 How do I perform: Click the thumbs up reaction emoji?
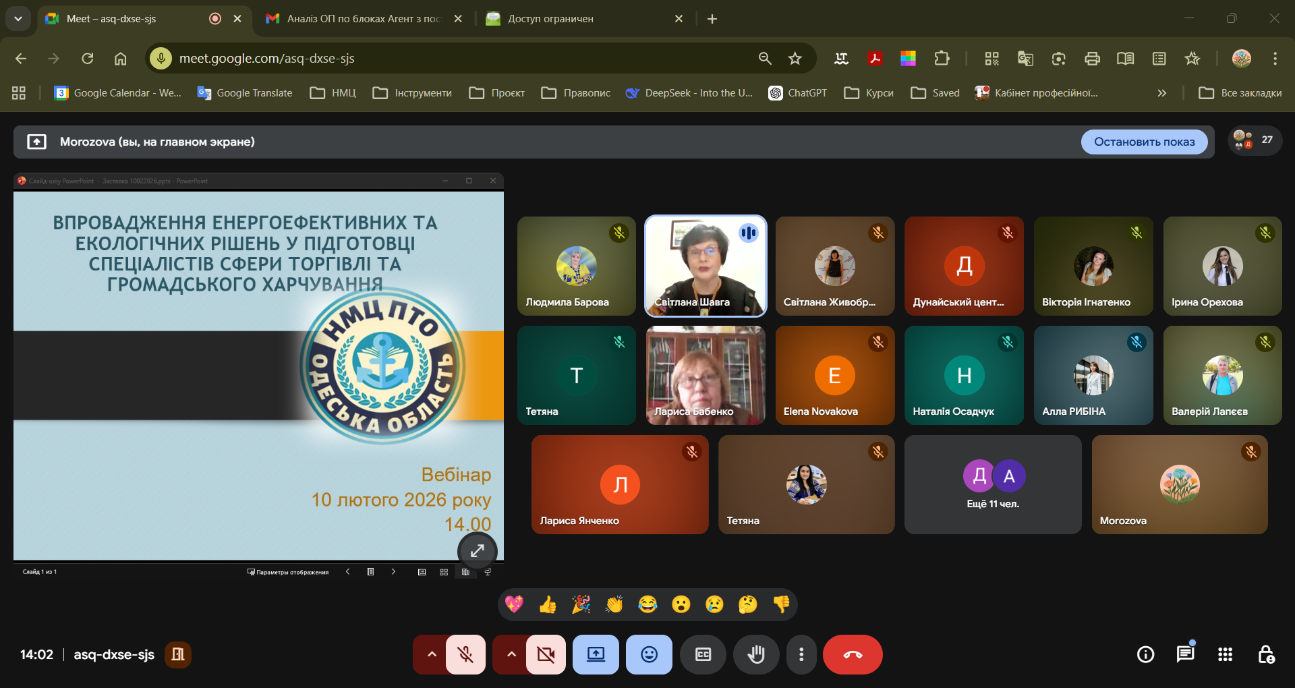[547, 604]
